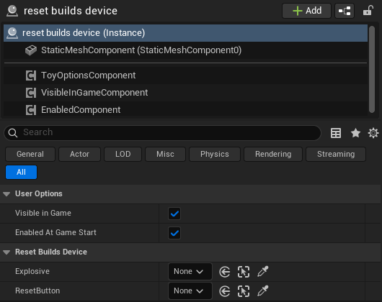Viewport: 382px width, 302px height.
Task: Select ToyOptionsComponent in component list
Action: (185, 75)
